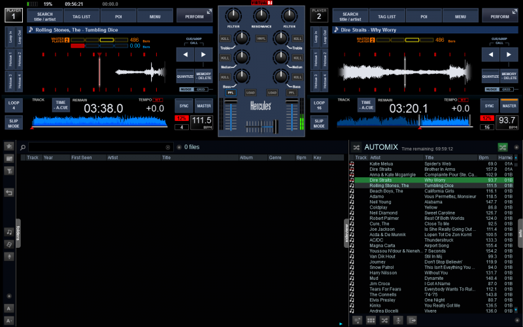Expand the folders side panel tab
Screen dimensions: 523x327
pos(18,233)
